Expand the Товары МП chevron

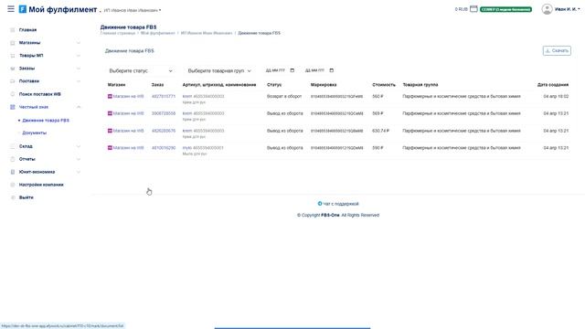pyautogui.click(x=79, y=56)
